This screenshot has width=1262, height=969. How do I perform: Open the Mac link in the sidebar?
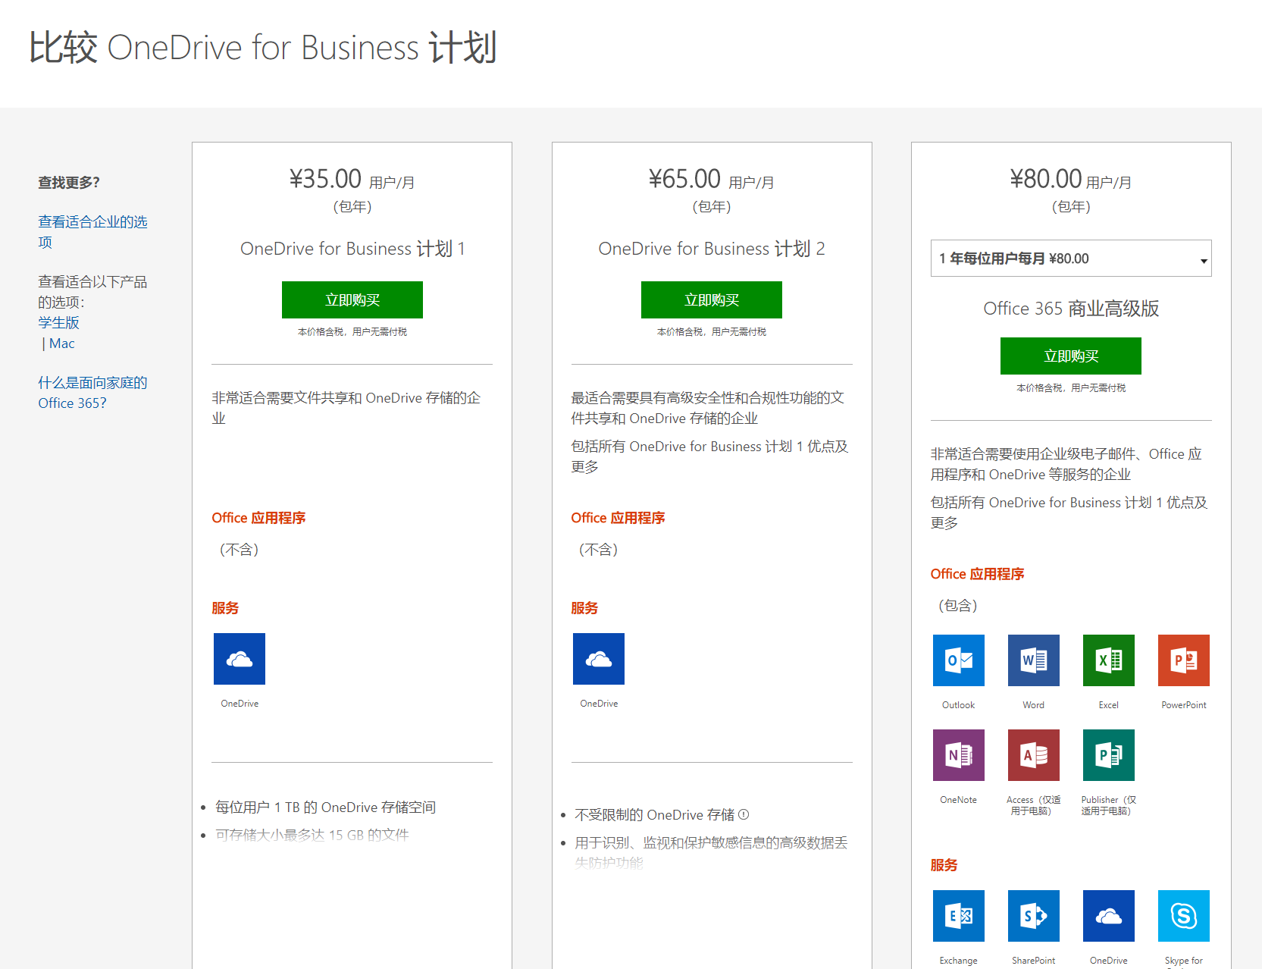click(x=62, y=343)
